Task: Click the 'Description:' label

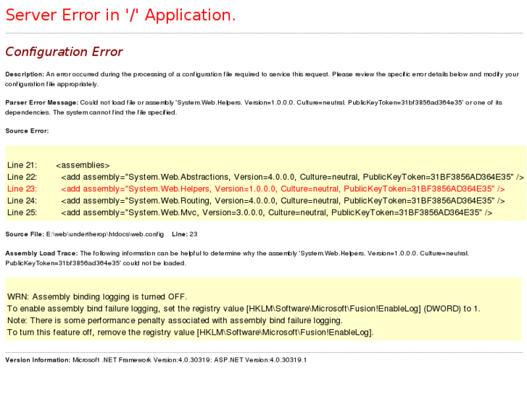Action: click(x=25, y=75)
